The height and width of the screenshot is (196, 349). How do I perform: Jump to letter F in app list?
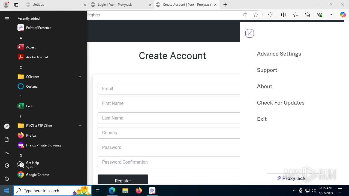pos(21,116)
